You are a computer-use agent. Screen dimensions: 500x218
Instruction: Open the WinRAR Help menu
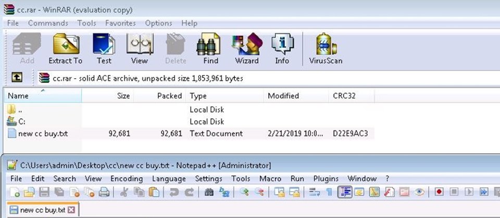(190, 23)
